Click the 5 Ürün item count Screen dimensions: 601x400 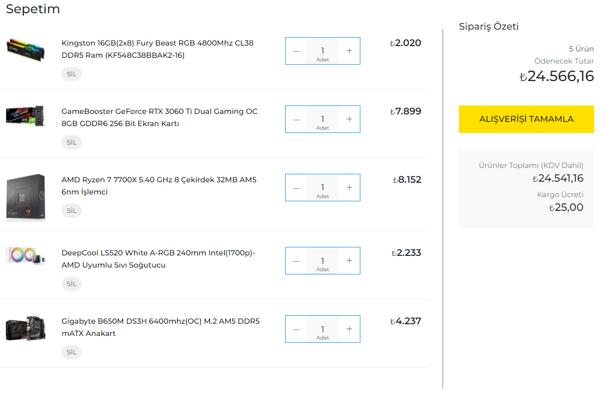click(581, 49)
